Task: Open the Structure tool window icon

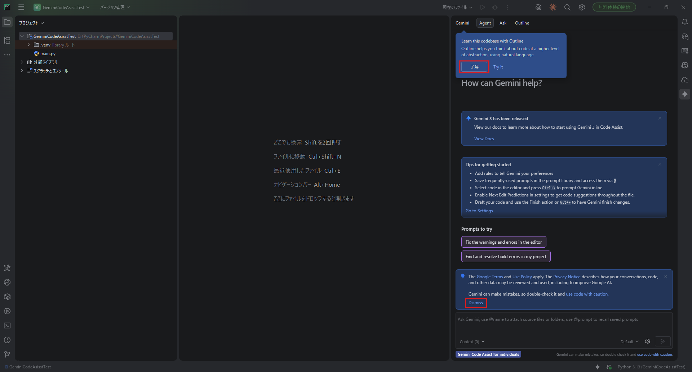Action: point(7,40)
